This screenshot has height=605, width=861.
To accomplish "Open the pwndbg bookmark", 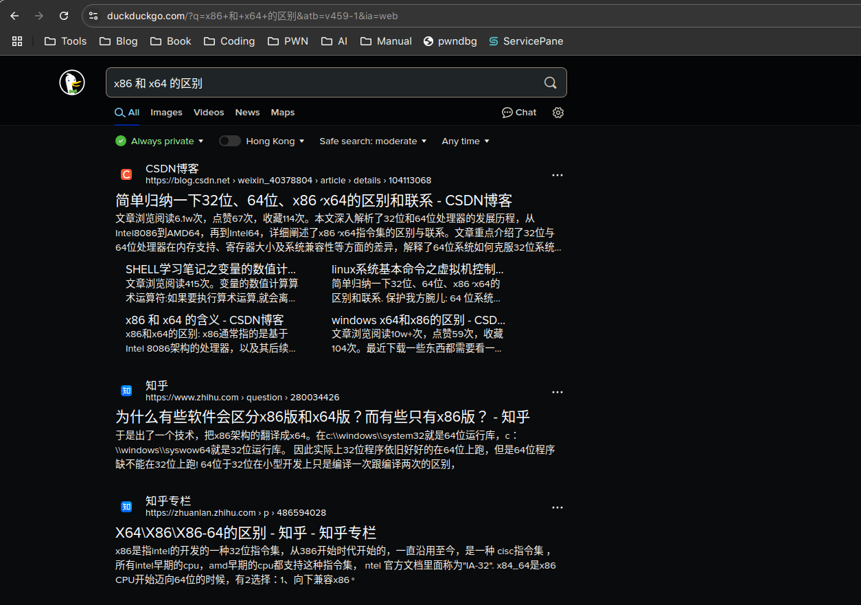I will coord(450,41).
